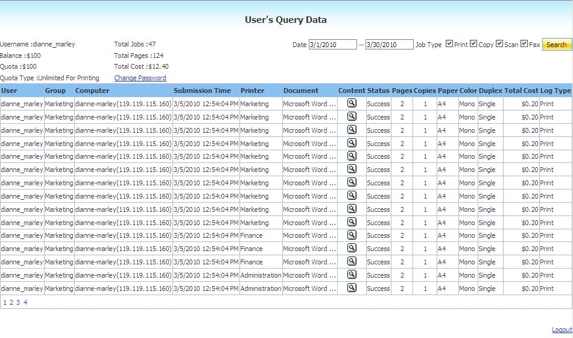Click the Copies column header
Viewport: 573px width, 338px height.
click(425, 91)
